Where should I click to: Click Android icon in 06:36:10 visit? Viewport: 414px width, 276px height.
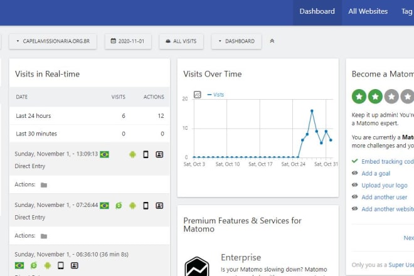click(48, 265)
